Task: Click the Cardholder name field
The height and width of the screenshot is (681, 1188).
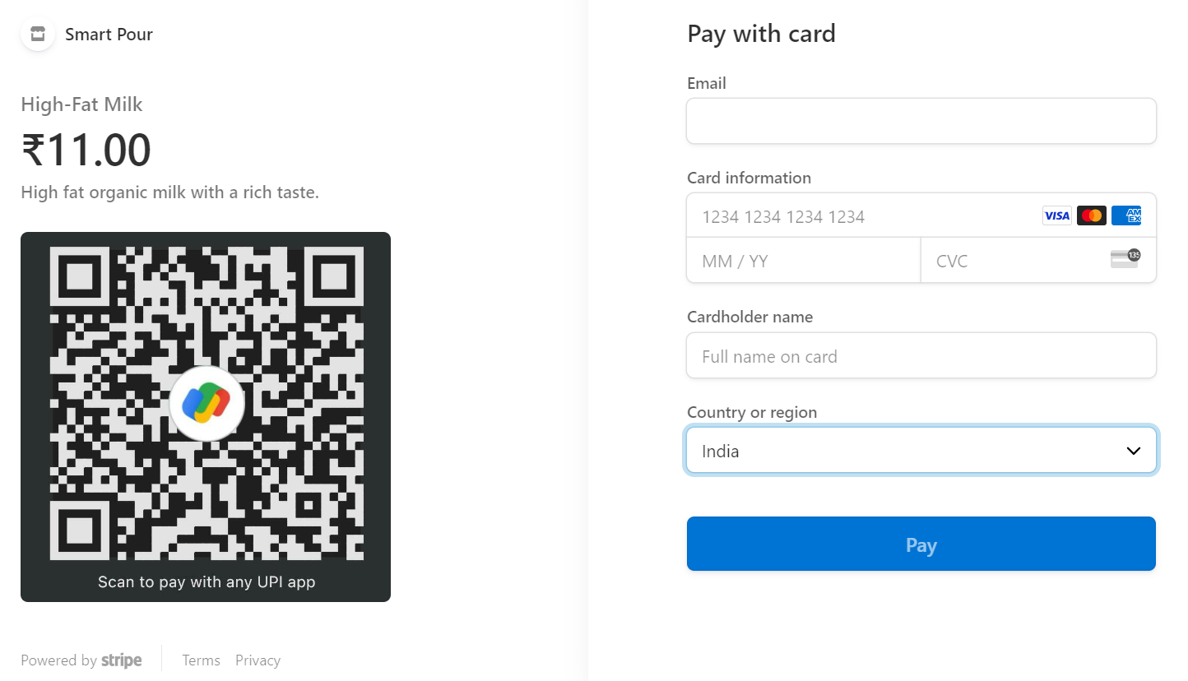Action: tap(921, 355)
